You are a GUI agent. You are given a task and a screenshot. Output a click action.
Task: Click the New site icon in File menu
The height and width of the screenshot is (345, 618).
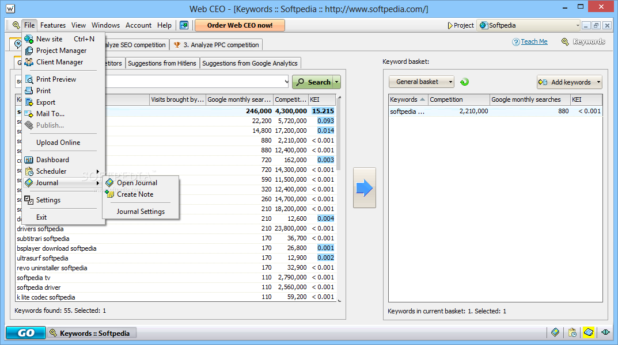tap(29, 39)
